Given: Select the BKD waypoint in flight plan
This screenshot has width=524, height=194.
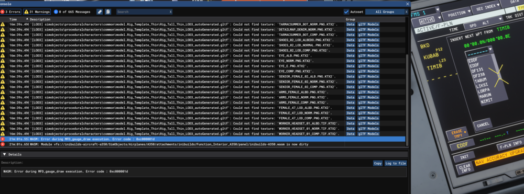Looking at the screenshot, I should point(425,45).
